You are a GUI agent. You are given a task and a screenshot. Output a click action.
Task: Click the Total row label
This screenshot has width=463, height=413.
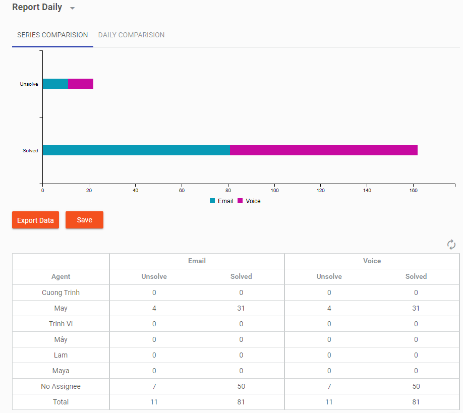[x=61, y=402]
